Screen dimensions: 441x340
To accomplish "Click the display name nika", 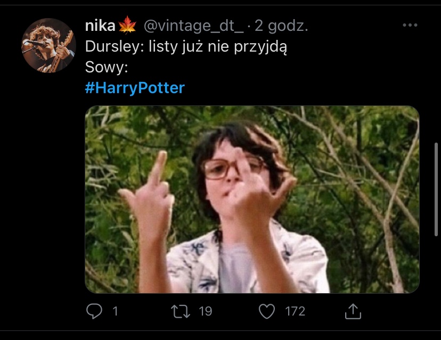I will tap(100, 25).
